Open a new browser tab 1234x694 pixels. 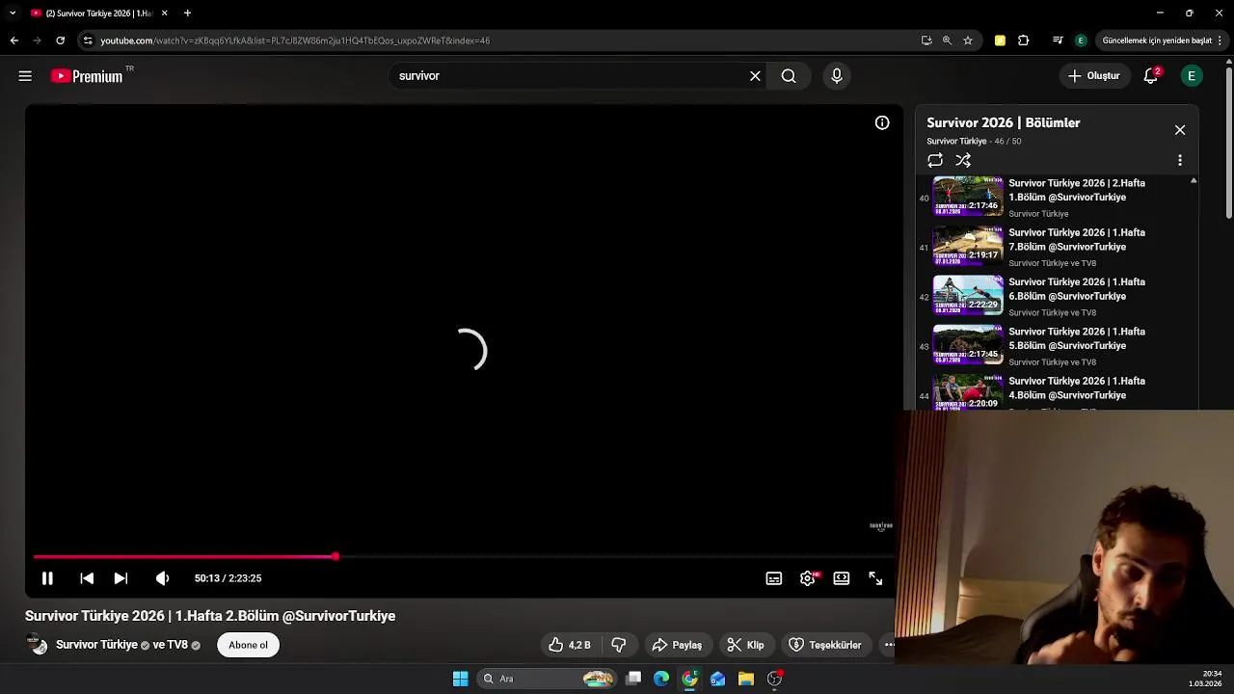coord(187,13)
